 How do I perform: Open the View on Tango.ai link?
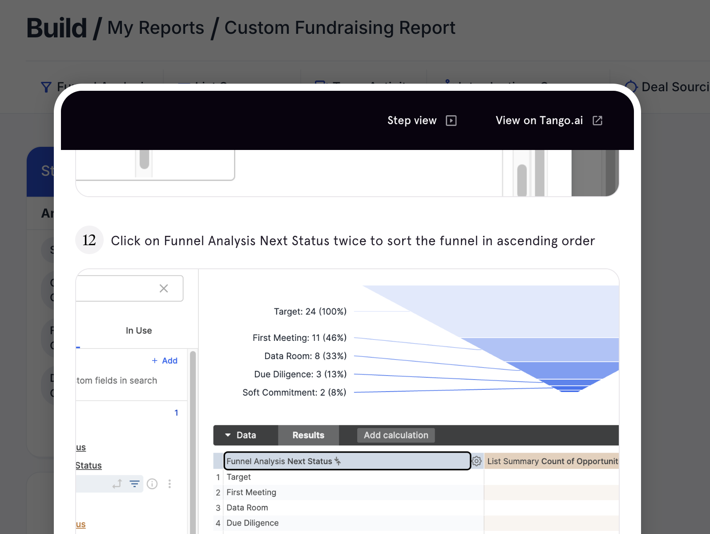(549, 121)
